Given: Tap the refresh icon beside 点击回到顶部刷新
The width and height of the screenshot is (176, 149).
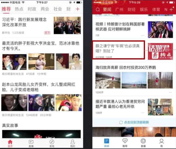Looking at the screenshot, I should pos(121,122).
